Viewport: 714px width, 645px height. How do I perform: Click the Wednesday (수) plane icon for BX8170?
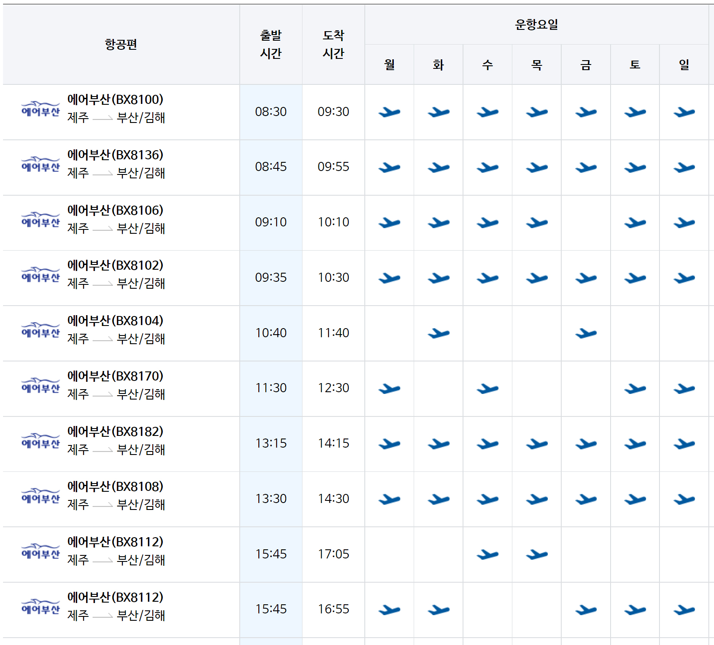(x=488, y=388)
